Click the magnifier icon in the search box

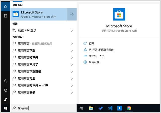(14, 108)
